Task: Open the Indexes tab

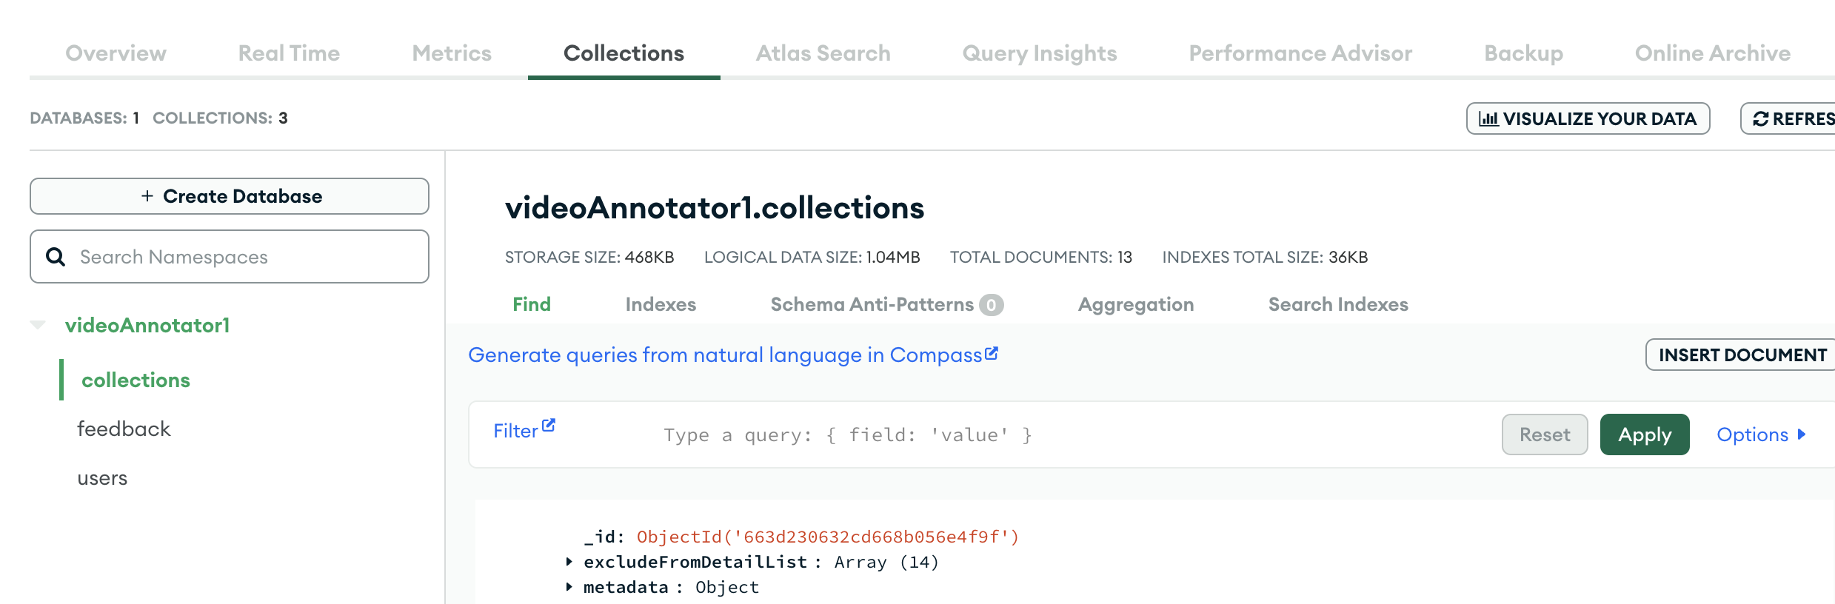Action: (x=660, y=304)
